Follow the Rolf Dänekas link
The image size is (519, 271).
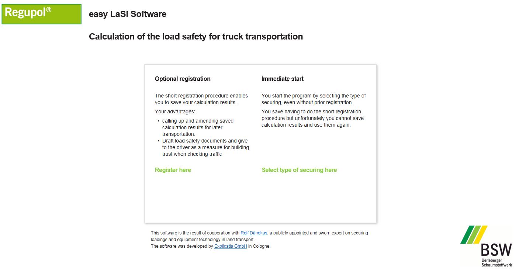[254, 233]
